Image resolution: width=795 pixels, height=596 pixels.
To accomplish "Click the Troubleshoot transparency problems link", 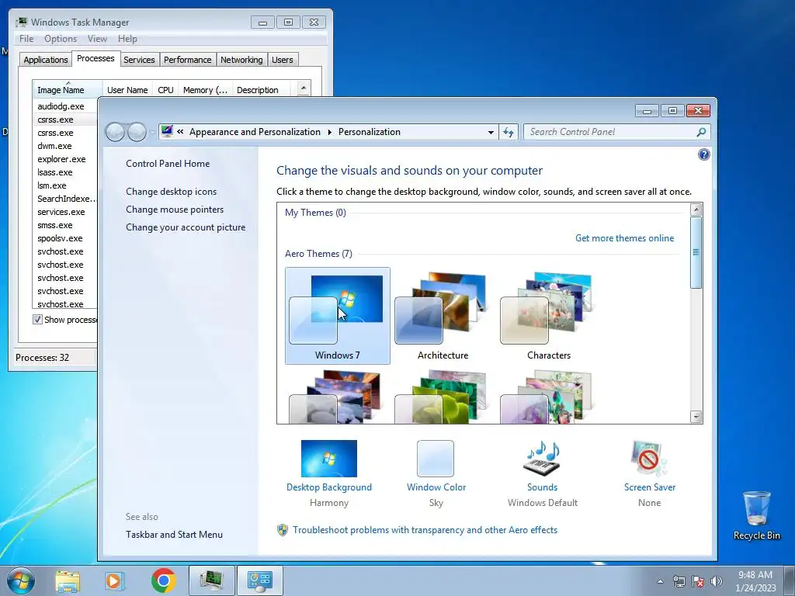I will click(425, 530).
